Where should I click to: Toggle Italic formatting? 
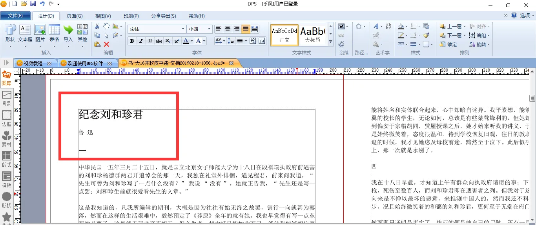point(141,41)
